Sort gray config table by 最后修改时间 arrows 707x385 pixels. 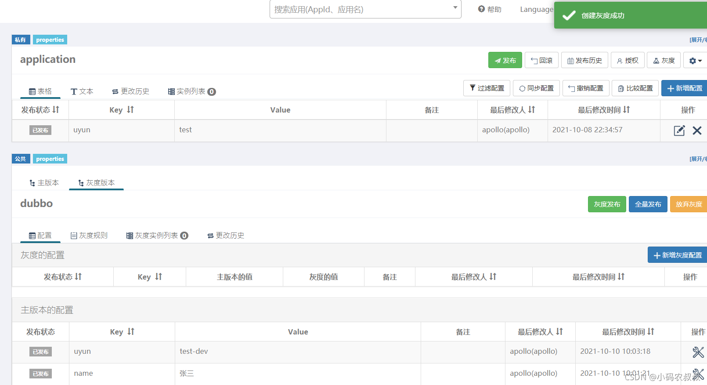click(x=621, y=276)
